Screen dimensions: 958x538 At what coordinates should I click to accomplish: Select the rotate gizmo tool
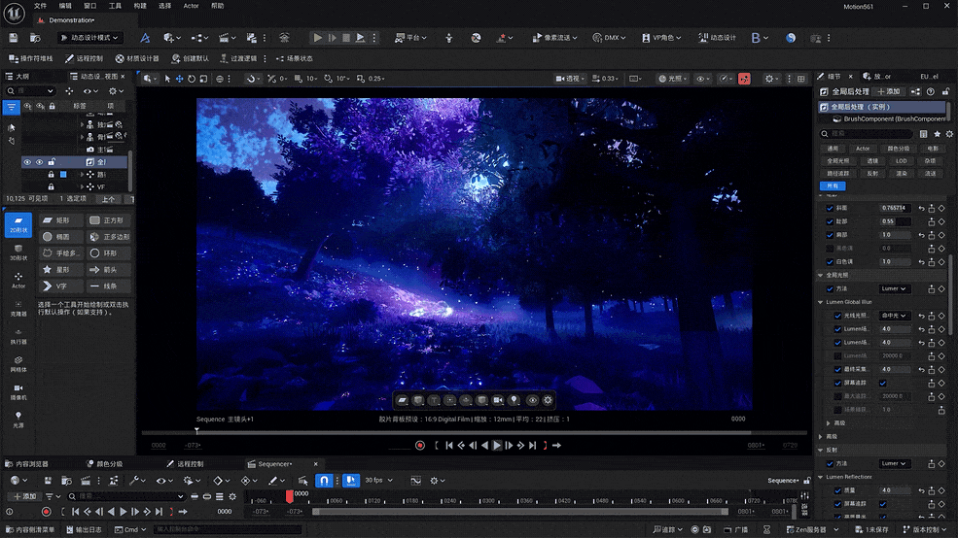192,79
